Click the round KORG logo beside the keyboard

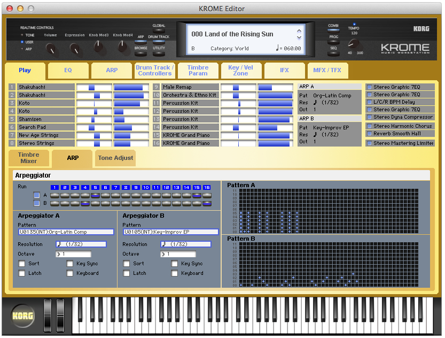coord(22,316)
